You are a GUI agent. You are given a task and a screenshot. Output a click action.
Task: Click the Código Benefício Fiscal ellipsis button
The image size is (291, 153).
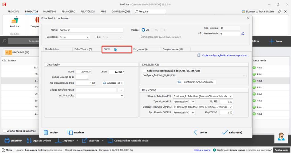pos(121,90)
